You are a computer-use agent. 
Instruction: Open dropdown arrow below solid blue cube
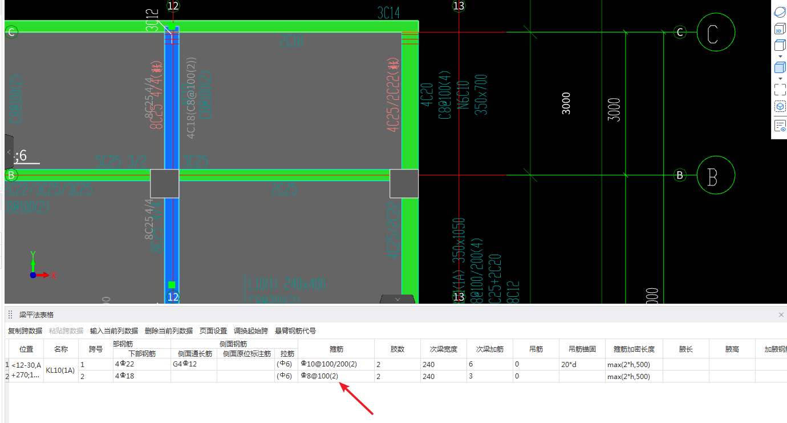[x=780, y=78]
